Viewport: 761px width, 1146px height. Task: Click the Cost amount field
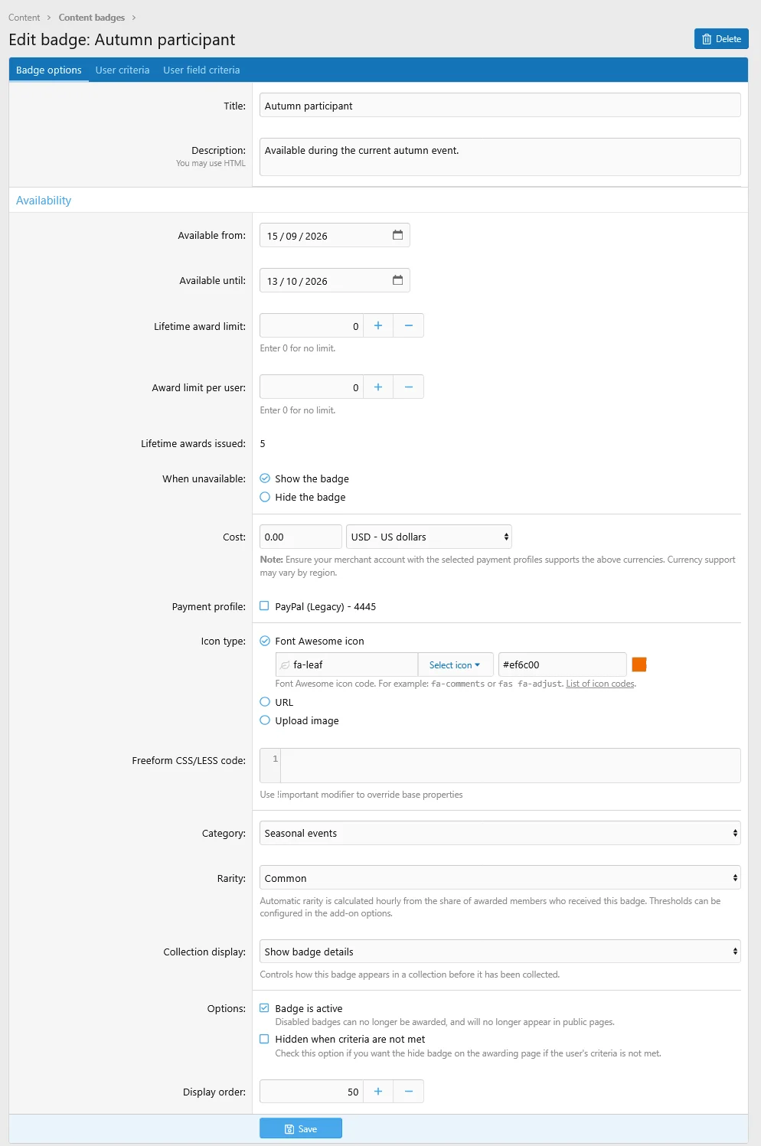301,537
